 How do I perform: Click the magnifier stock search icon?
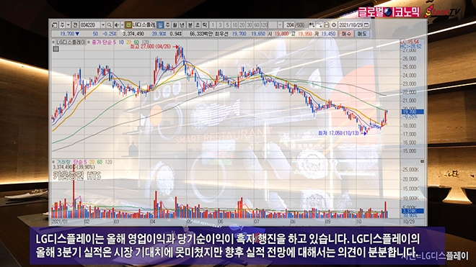[x=110, y=25]
